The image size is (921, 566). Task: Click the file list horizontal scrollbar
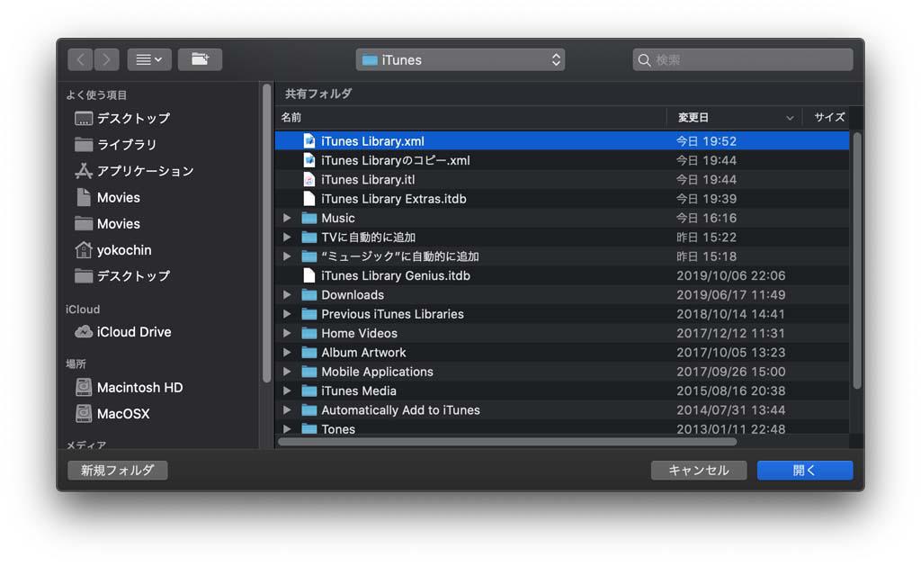pos(507,442)
